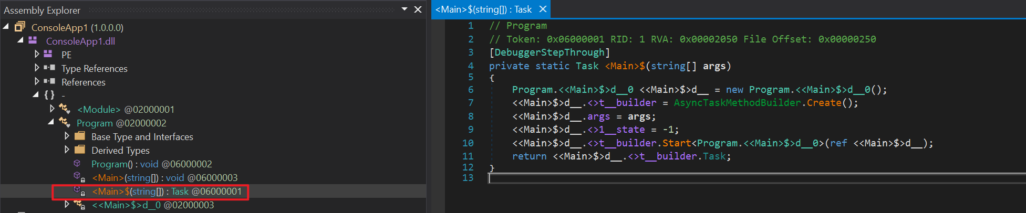Expand the Derived Types folder
Viewport: 1026px width, 213px height.
tap(67, 149)
